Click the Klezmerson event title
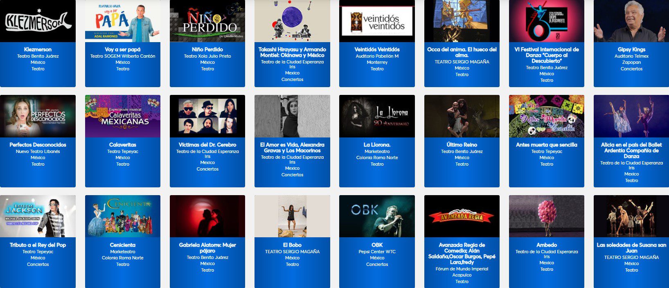The width and height of the screenshot is (669, 288). (38, 49)
